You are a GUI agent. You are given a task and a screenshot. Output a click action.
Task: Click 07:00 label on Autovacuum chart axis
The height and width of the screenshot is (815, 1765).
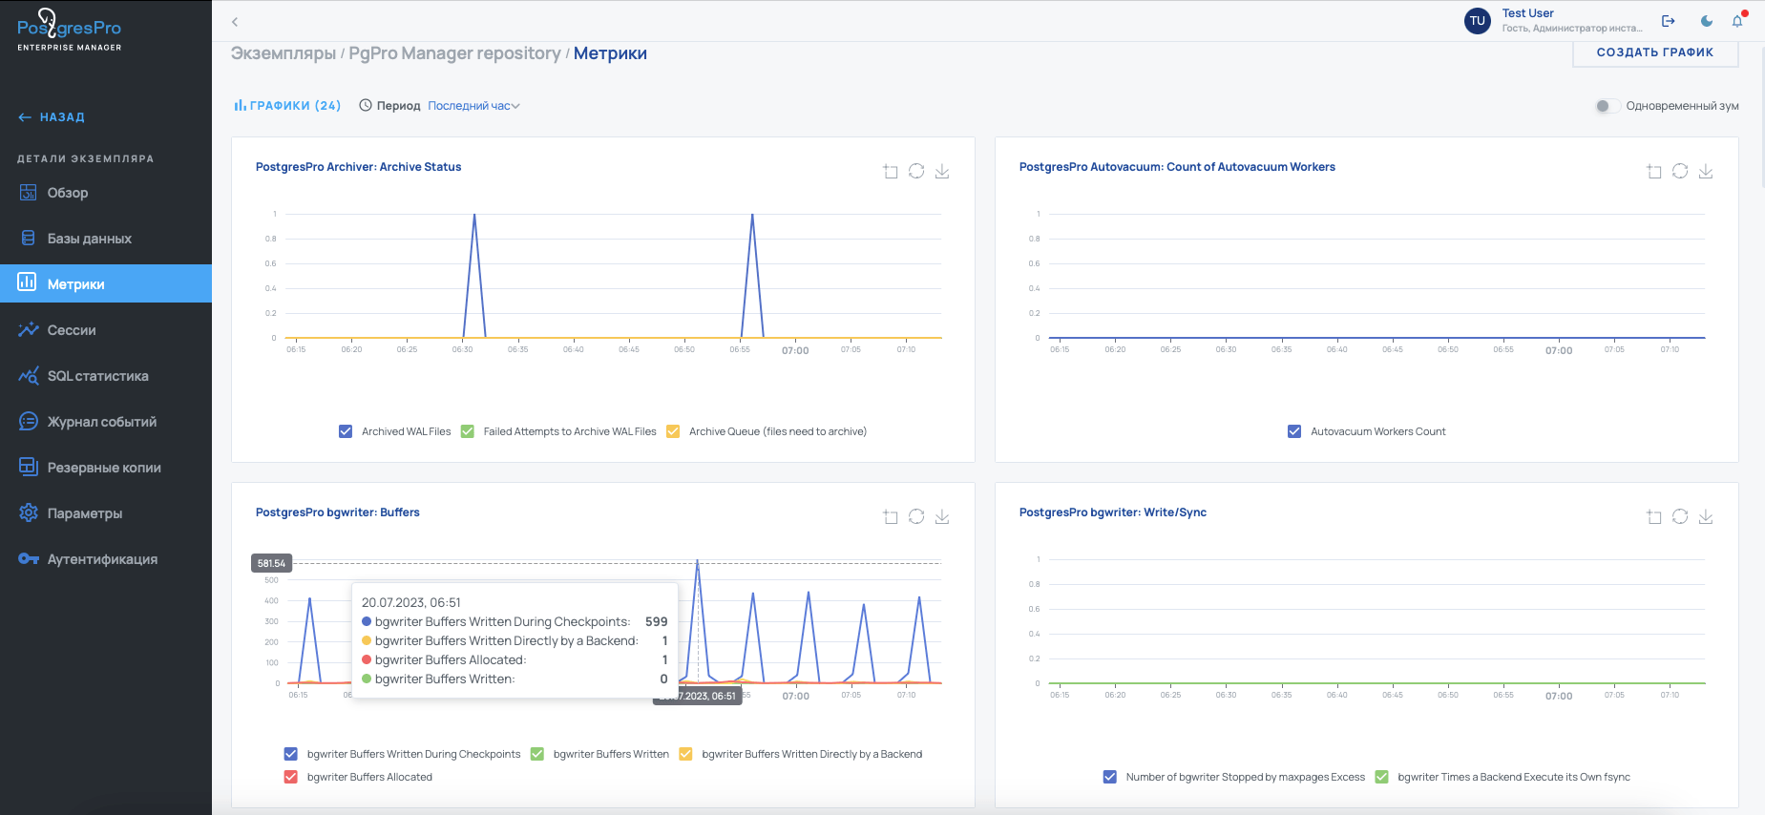point(1559,351)
